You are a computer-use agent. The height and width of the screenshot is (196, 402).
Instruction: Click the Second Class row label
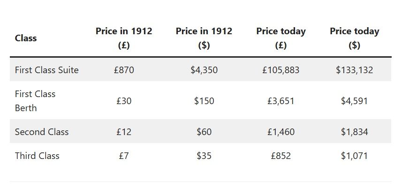(x=42, y=132)
